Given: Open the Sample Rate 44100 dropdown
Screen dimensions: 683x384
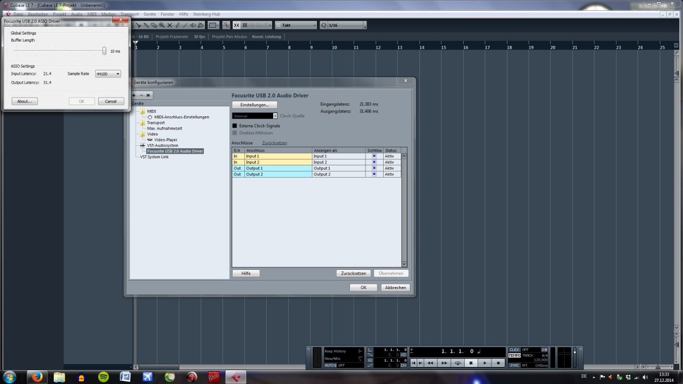Looking at the screenshot, I should pos(108,74).
